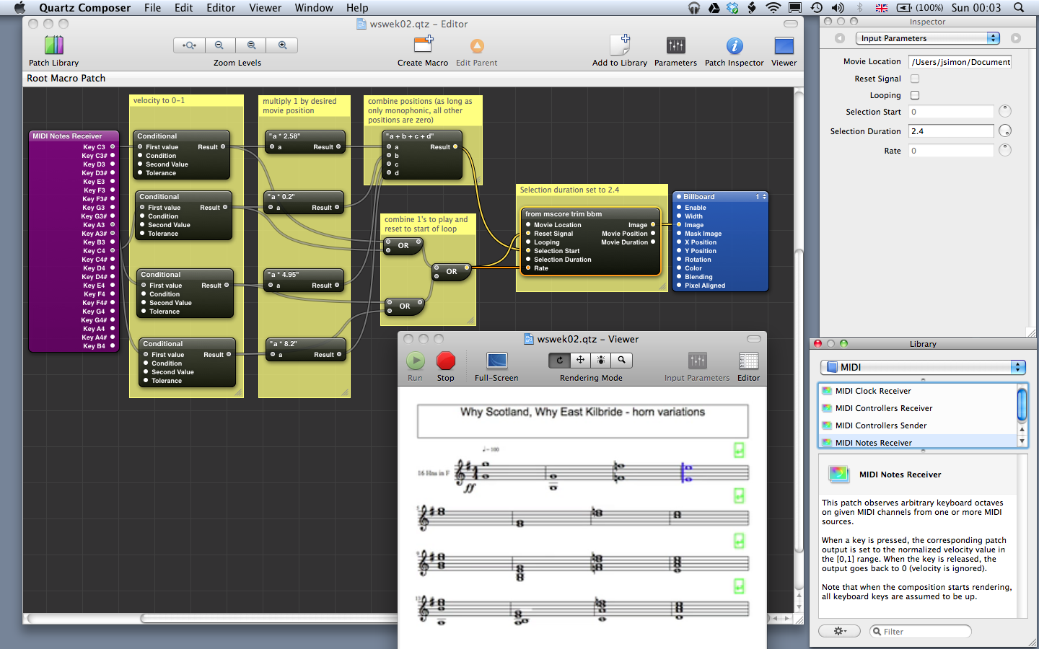Open the Editor menu

[x=221, y=8]
